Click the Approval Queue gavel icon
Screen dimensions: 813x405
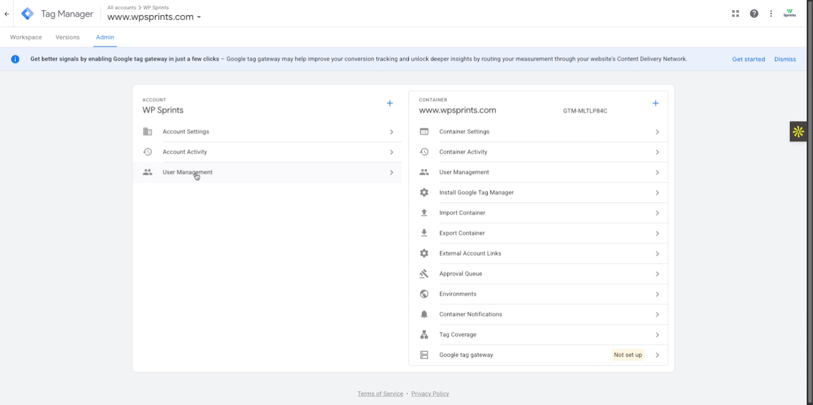pos(424,274)
